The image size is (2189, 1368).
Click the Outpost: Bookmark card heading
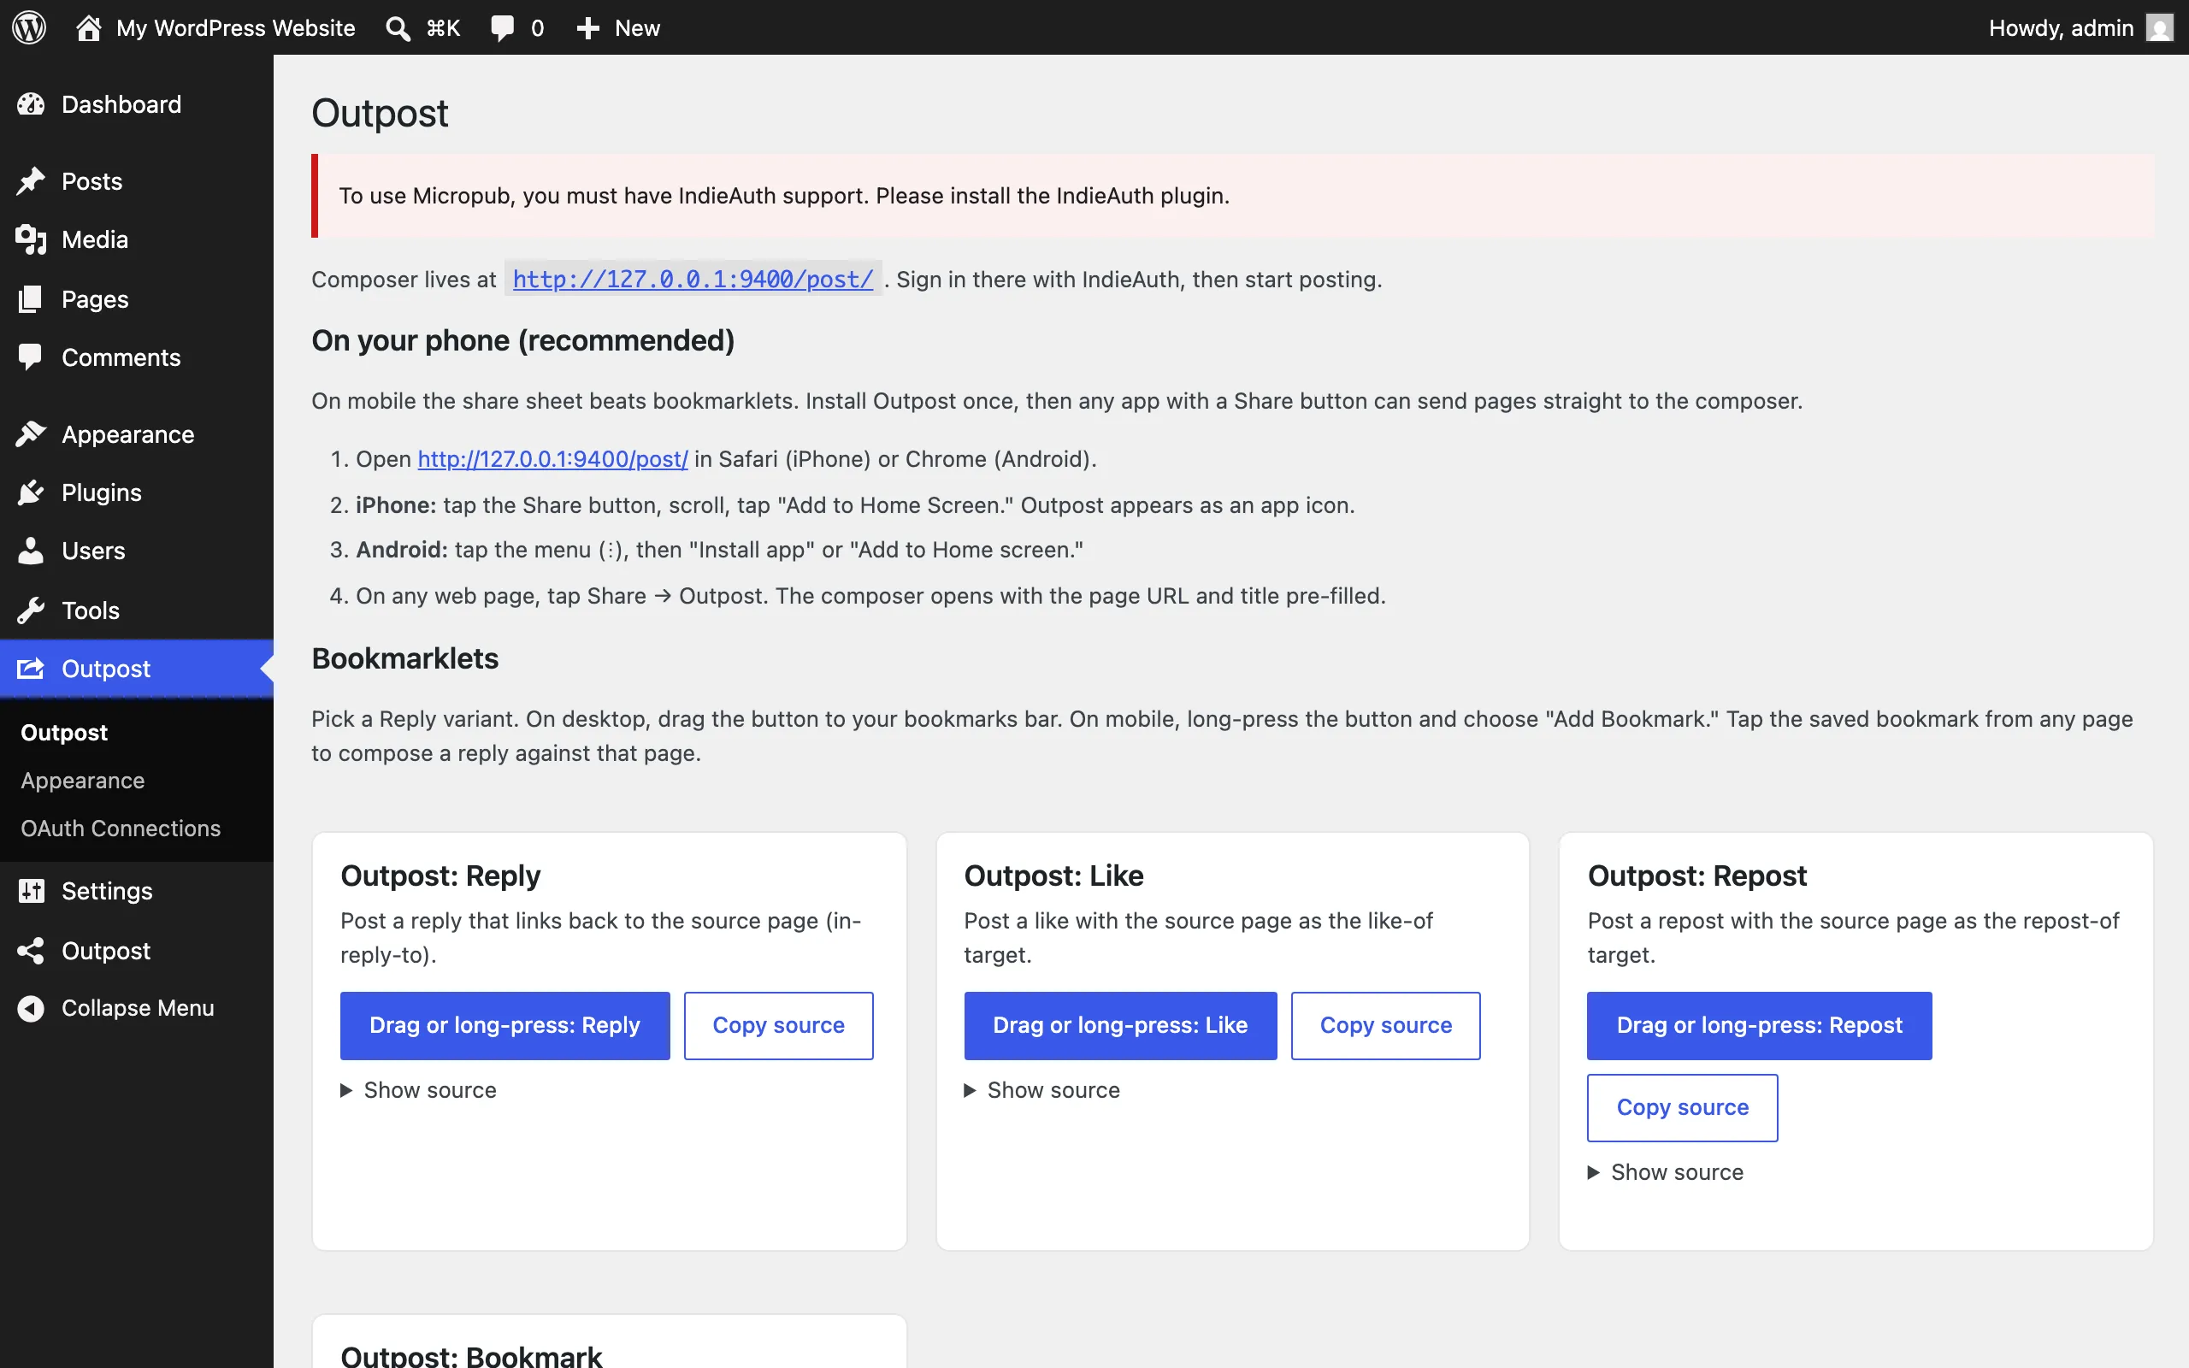pos(471,1355)
